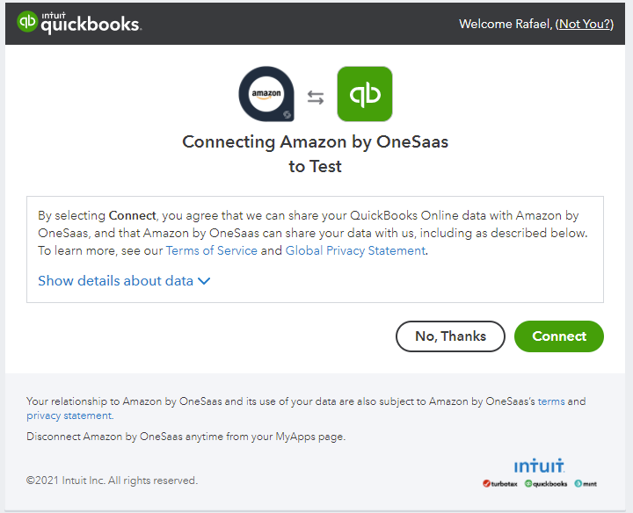This screenshot has height=513, width=633.
Task: Click the Welcome Rafael text
Action: (506, 25)
